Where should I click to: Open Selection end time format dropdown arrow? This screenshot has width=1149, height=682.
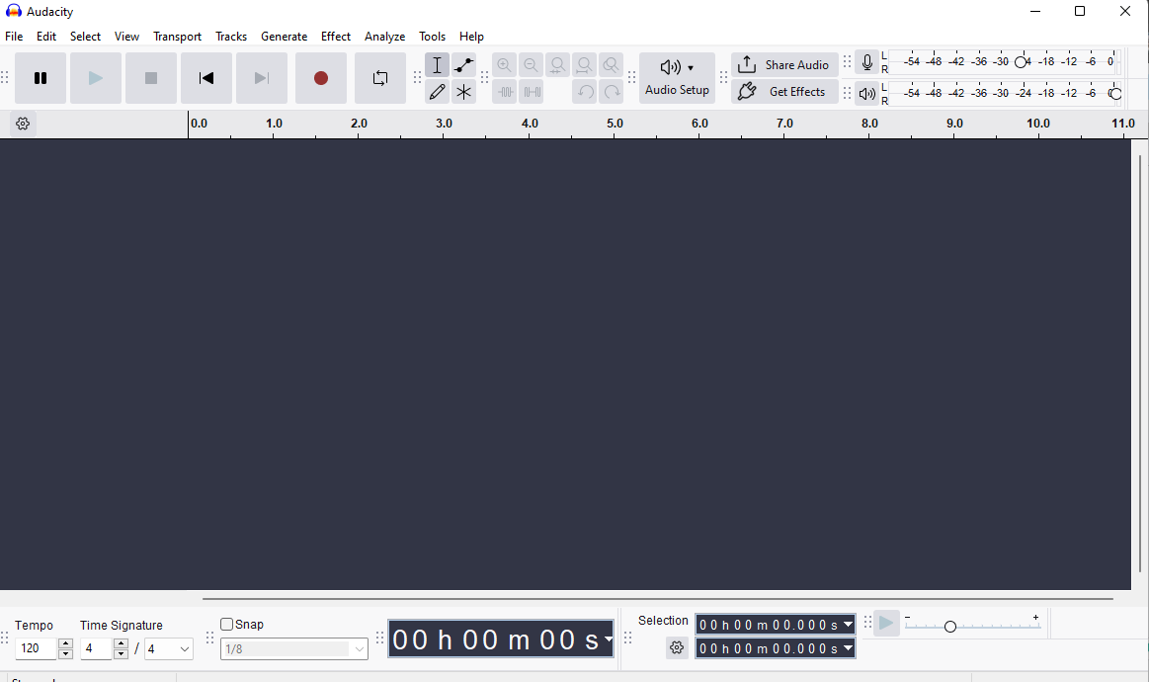point(848,648)
